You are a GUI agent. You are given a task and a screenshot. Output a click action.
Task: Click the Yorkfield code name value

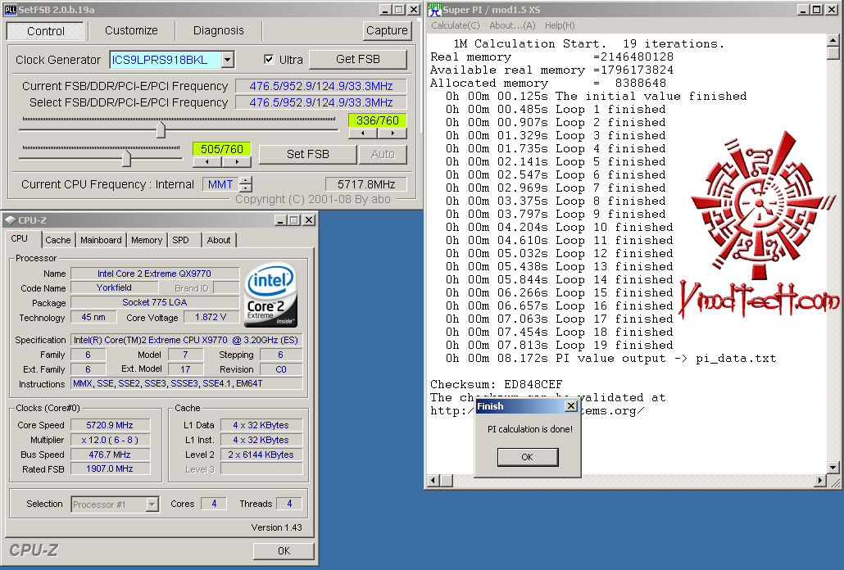pos(114,287)
